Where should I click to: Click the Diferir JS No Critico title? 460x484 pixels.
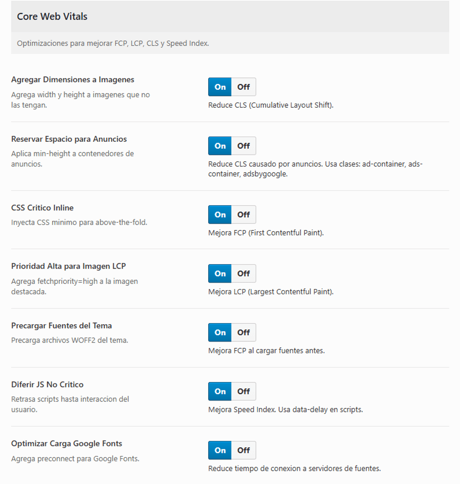tap(47, 384)
